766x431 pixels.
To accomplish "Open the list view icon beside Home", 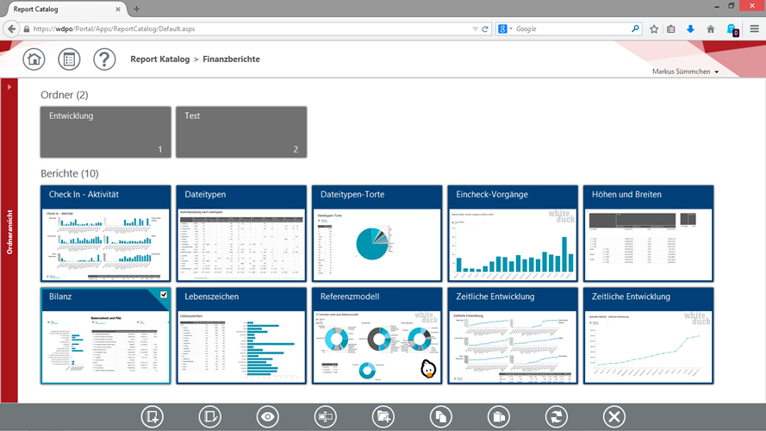I will coord(69,59).
